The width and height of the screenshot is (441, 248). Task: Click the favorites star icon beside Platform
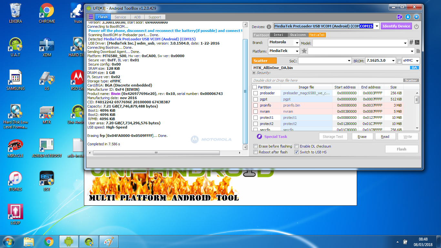coord(304,51)
